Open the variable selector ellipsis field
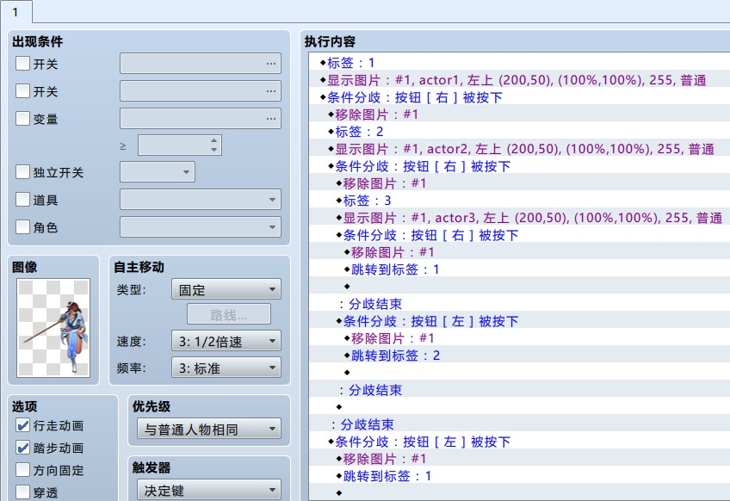Viewport: 730px width, 501px height. coord(201,118)
